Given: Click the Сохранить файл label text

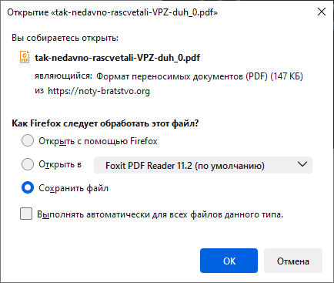Looking at the screenshot, I should pos(74,188).
